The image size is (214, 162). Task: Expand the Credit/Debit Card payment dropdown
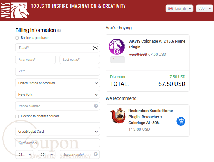click(57, 131)
